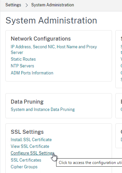The height and width of the screenshot is (173, 122).
Task: Open the Settings breadcrumb link
Action: pos(13,5)
